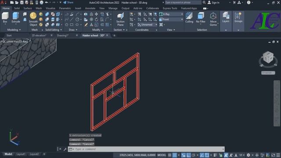The width and height of the screenshot is (281, 158).
Task: Expand the Modify panel
Action: click(97, 30)
